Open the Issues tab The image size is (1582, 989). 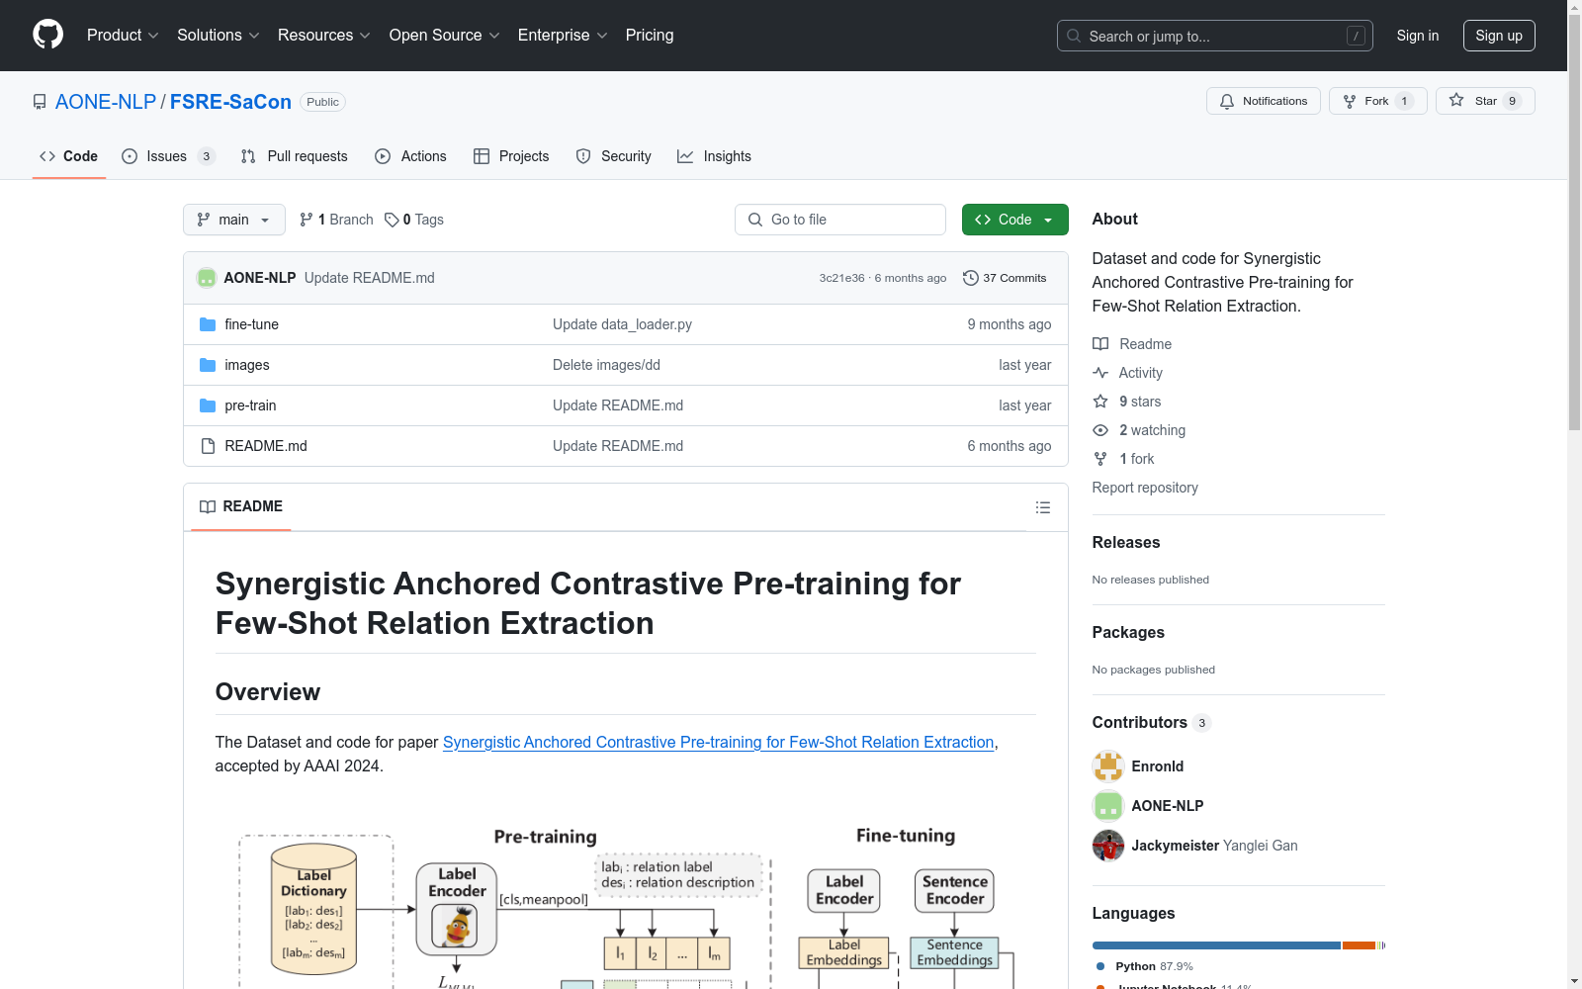[x=168, y=156]
